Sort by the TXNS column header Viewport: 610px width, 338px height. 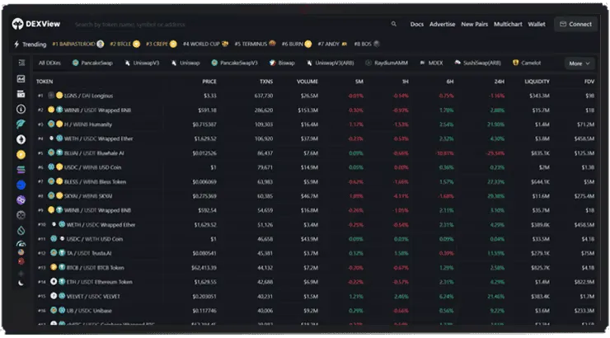[266, 82]
